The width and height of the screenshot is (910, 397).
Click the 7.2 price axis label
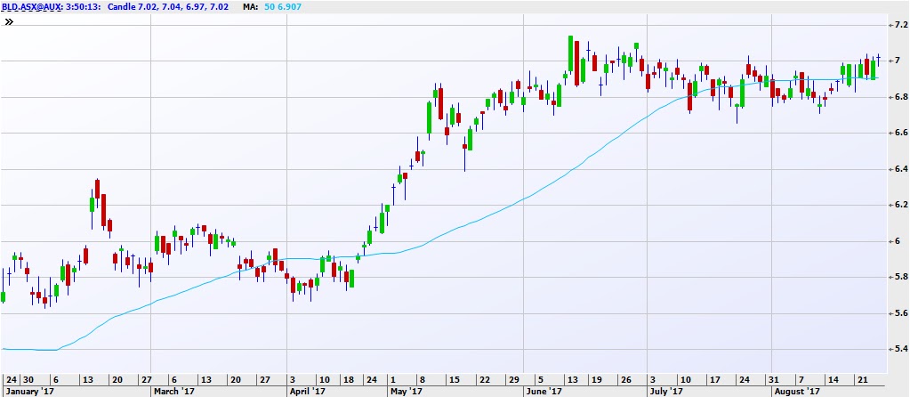[901, 25]
